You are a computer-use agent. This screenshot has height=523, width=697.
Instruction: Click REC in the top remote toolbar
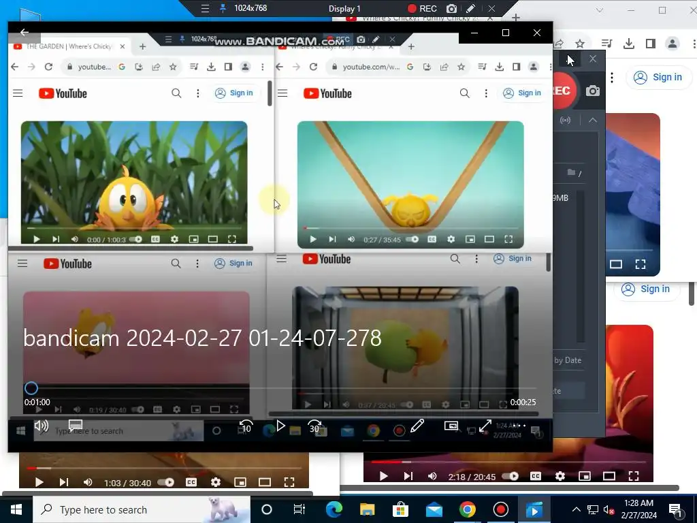pyautogui.click(x=422, y=8)
